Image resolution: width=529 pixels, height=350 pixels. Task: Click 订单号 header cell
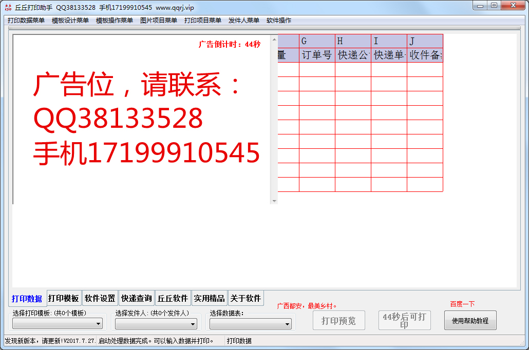coord(317,55)
